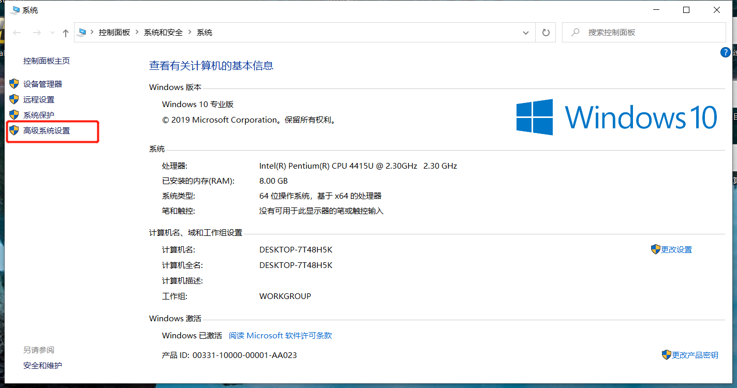Click the Windows 已激活 status text

[192, 335]
